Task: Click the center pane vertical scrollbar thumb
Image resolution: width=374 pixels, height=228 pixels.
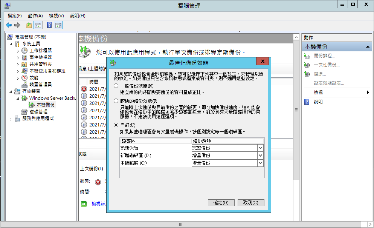Action: [296, 110]
